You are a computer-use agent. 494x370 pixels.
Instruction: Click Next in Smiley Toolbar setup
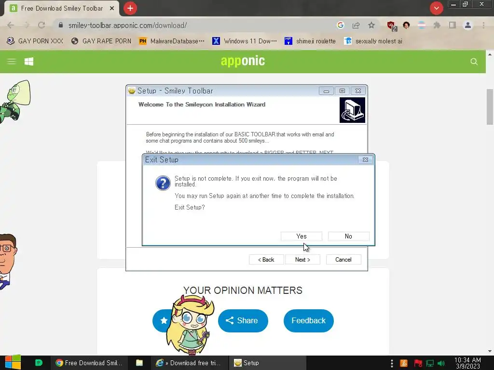(302, 260)
